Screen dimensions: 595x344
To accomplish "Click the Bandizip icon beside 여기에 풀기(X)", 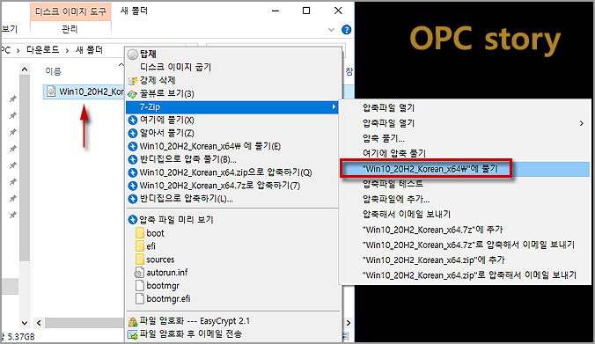I will (x=132, y=121).
